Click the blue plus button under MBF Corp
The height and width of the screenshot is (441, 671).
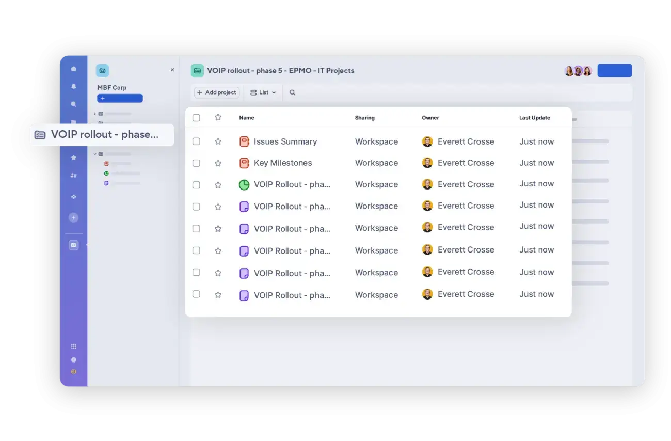click(120, 98)
